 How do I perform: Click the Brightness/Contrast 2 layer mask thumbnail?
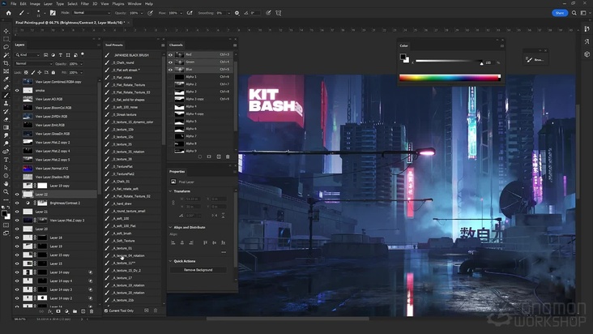click(42, 203)
